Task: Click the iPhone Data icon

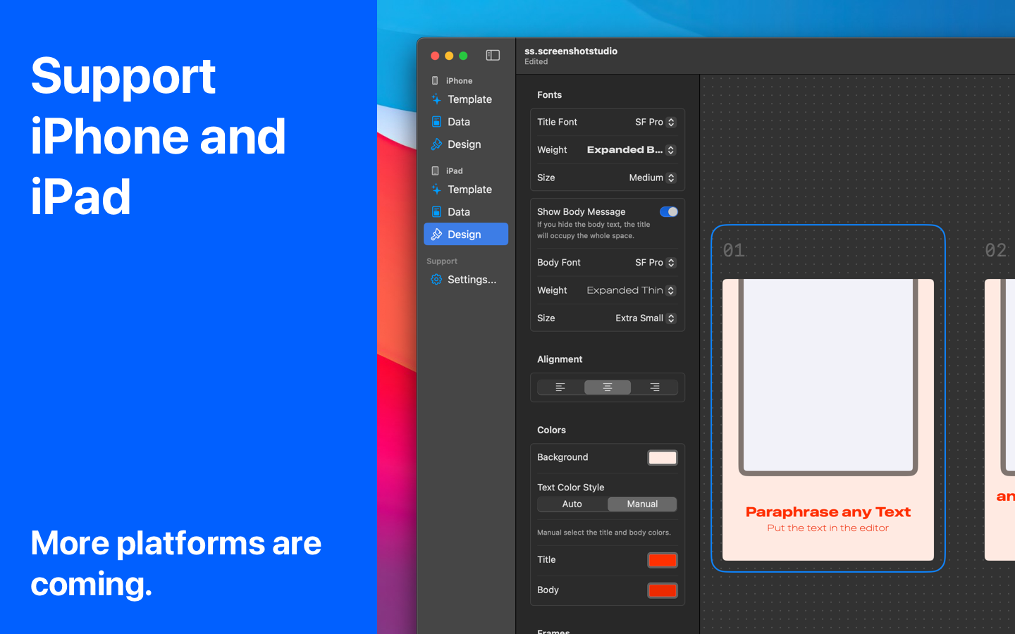Action: coord(436,122)
